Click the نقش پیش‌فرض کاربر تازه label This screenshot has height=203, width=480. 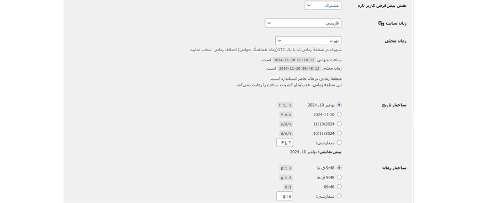pyautogui.click(x=382, y=6)
